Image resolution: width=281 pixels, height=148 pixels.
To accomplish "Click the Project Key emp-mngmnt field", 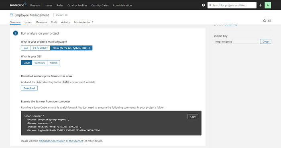I will click(x=236, y=41).
